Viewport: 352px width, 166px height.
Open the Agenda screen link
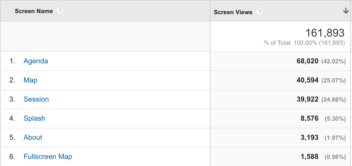coord(36,61)
